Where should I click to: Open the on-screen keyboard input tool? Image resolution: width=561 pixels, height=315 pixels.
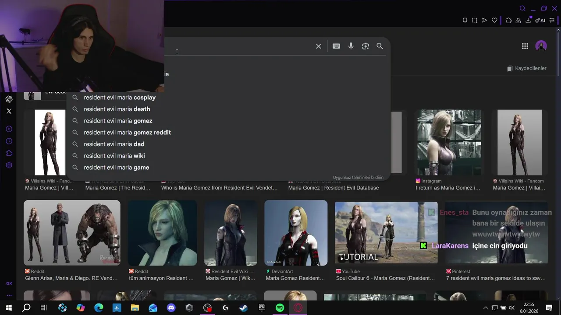[336, 46]
